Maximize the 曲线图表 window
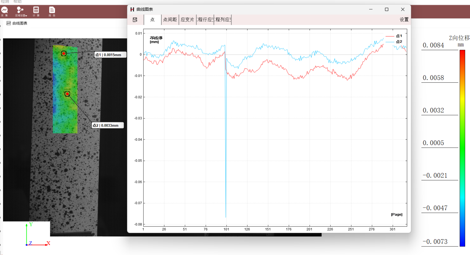Screen dimensions: 470x255 (x=386, y=9)
